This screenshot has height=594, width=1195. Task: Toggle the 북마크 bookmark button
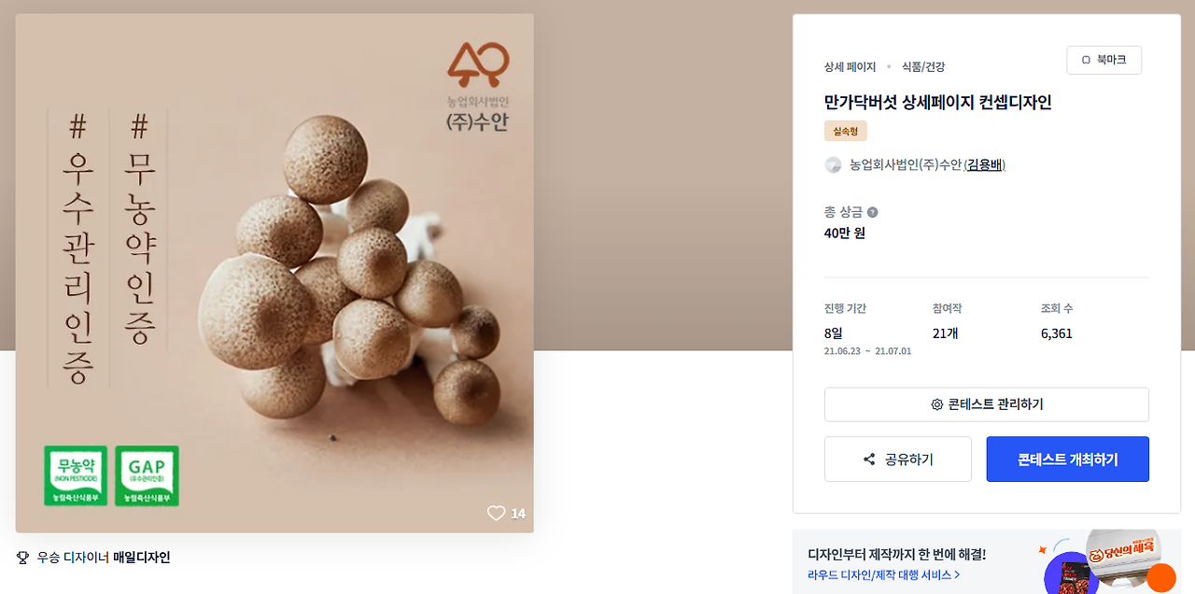coord(1104,60)
